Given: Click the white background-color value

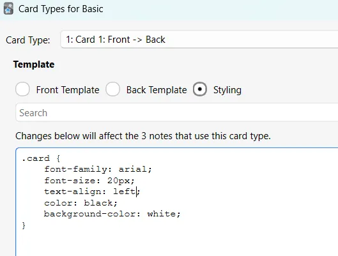Looking at the screenshot, I should [x=161, y=214].
